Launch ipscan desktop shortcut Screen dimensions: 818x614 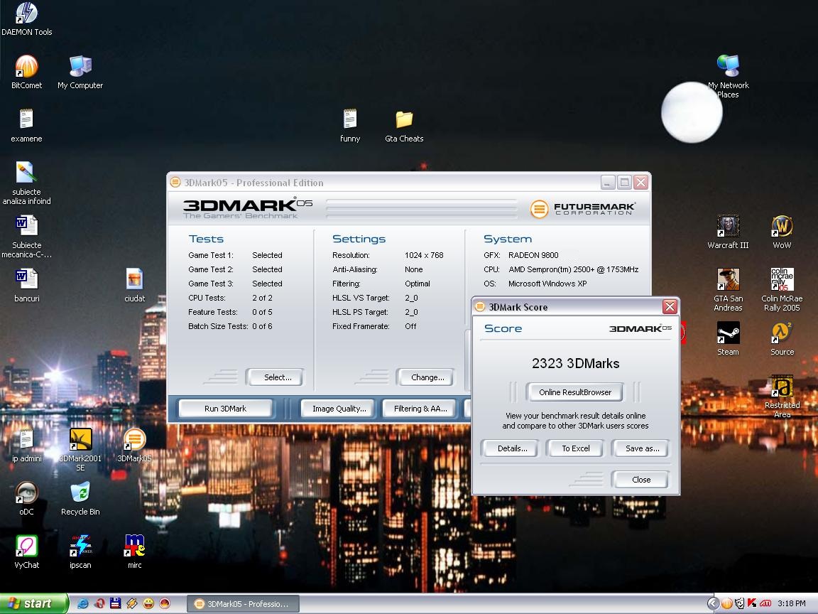80,552
